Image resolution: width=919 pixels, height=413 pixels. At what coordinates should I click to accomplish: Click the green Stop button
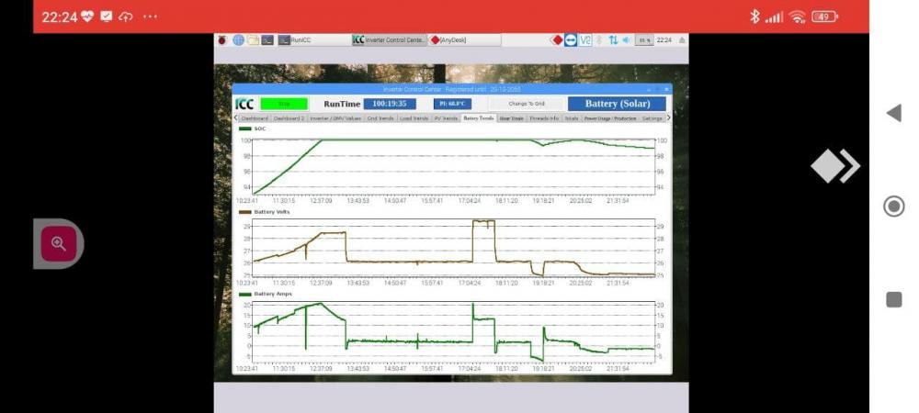pos(284,104)
